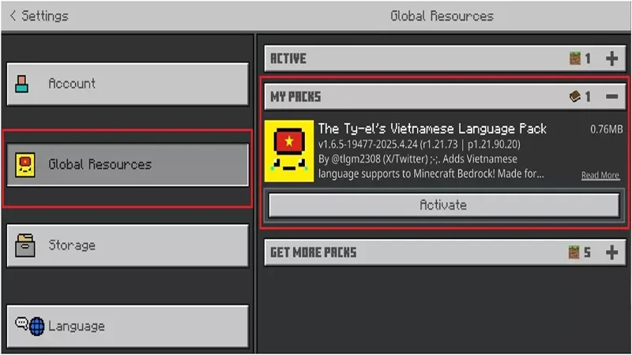Select the Vietnamese Language Pack thumbnail
The height and width of the screenshot is (355, 632).
click(x=289, y=151)
